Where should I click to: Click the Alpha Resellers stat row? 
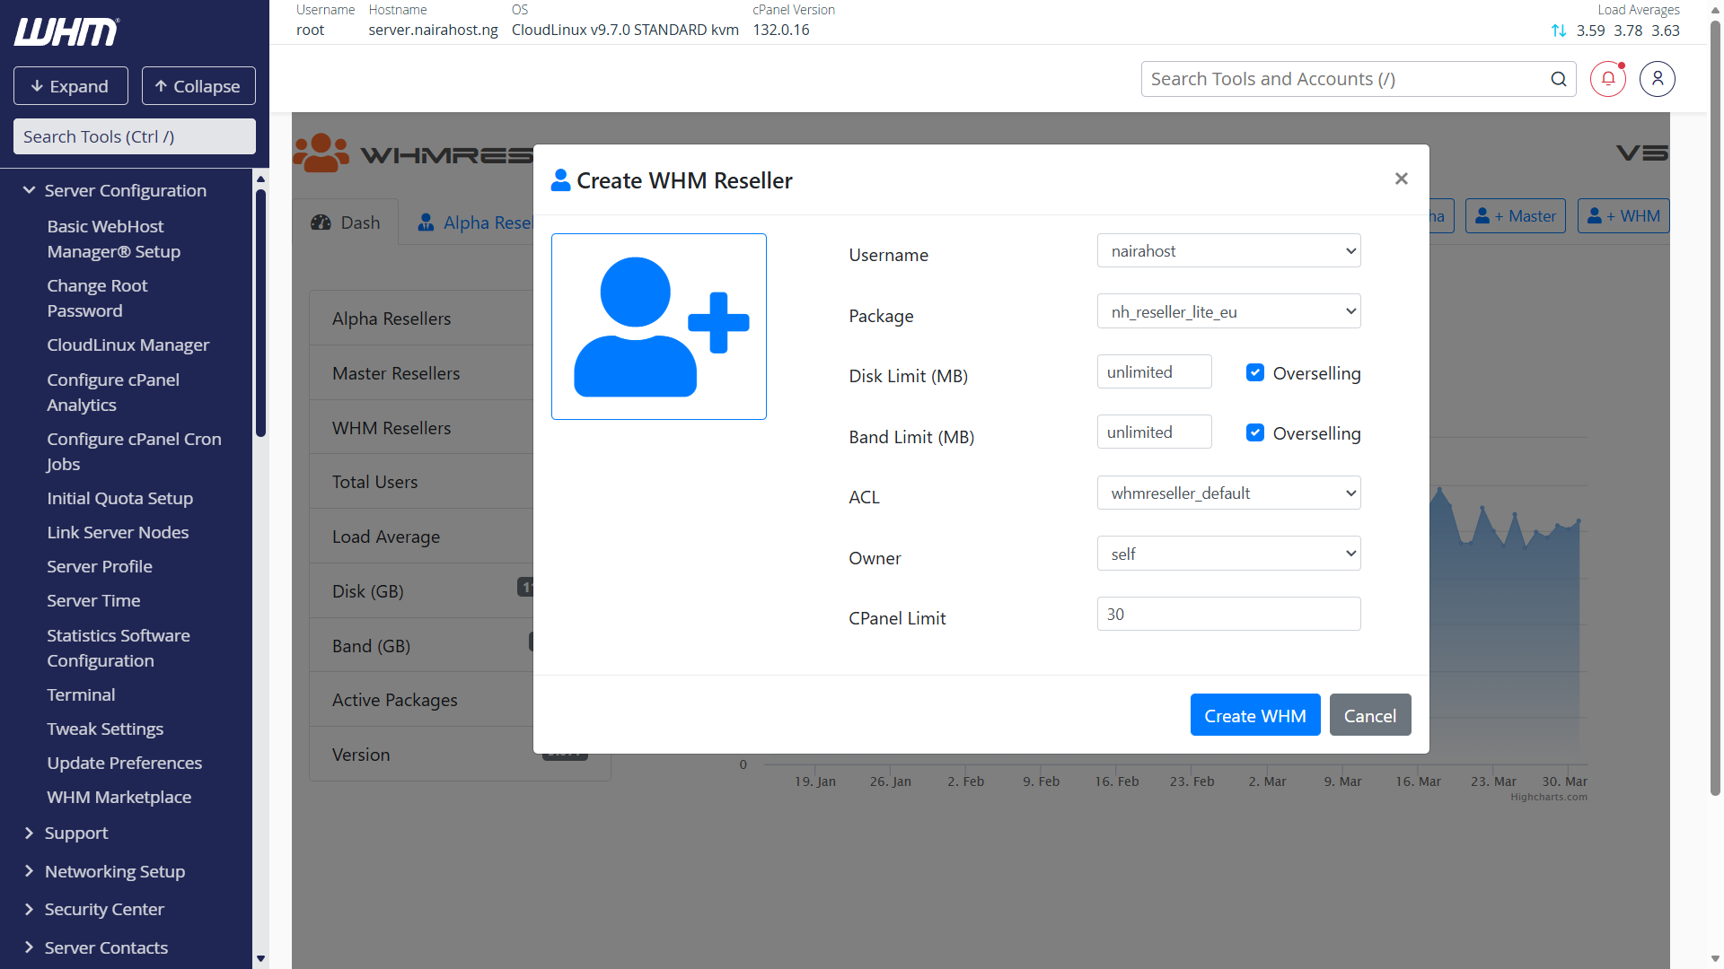pyautogui.click(x=422, y=318)
